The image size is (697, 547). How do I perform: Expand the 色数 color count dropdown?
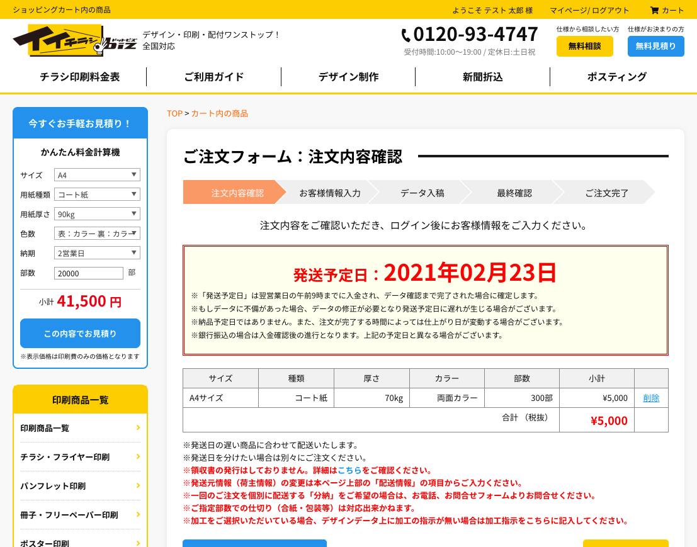coord(97,234)
